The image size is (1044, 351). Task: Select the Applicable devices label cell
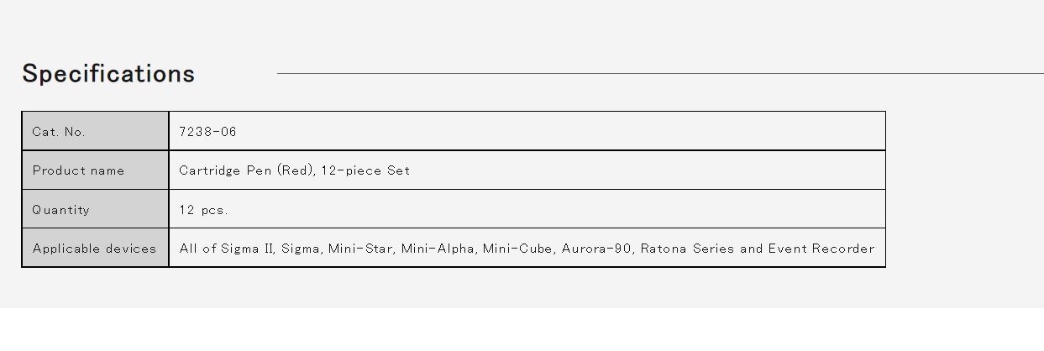[95, 248]
